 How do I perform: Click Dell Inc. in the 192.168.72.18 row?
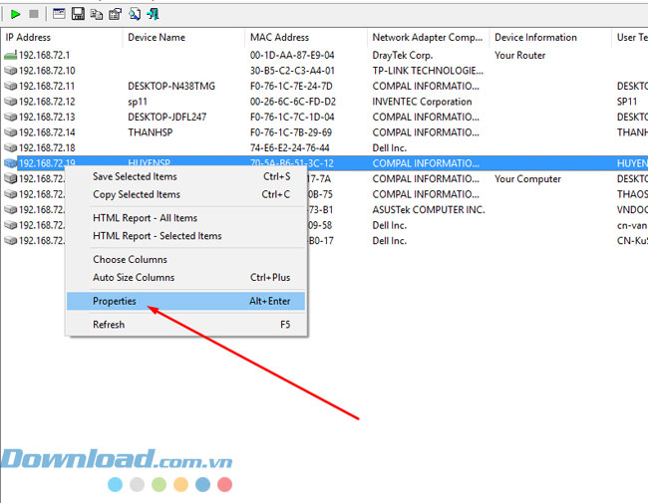pyautogui.click(x=389, y=147)
